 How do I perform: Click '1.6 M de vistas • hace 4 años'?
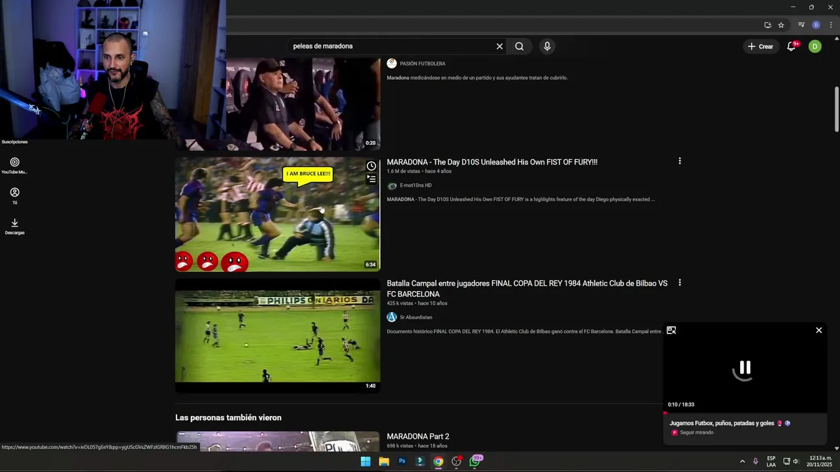(x=419, y=172)
